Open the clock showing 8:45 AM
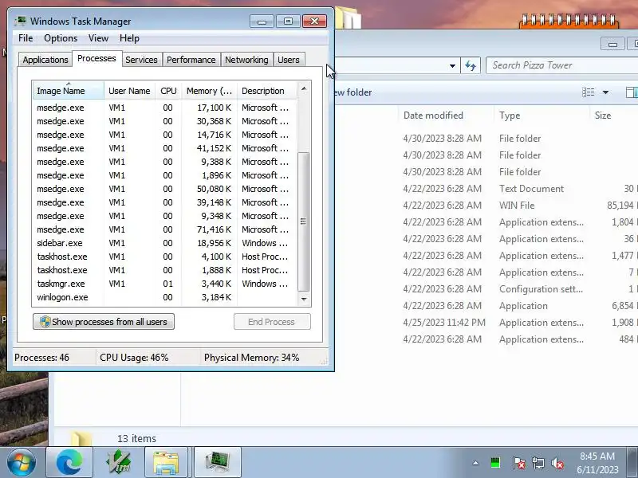638x478 pixels. (597, 463)
